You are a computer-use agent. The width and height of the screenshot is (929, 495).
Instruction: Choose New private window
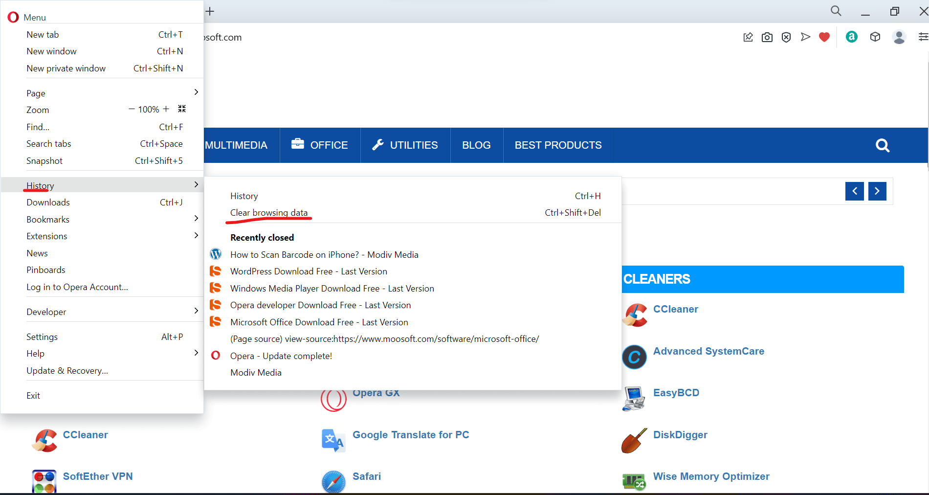point(102,68)
